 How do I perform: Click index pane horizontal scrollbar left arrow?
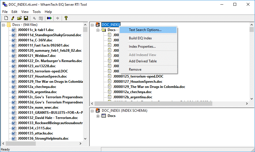92,103
